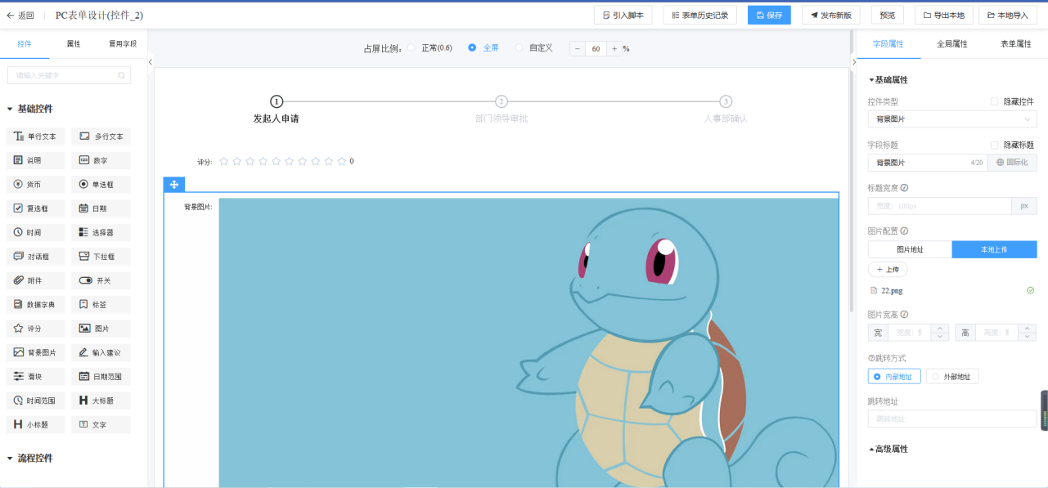Add the 小标题 control
Viewport: 1048px width, 488px height.
[35, 424]
